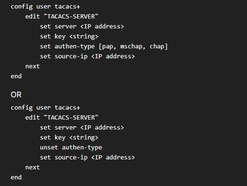The width and height of the screenshot is (247, 186).
Task: Click the first 'set key <string>' line
Action: [x=69, y=36]
